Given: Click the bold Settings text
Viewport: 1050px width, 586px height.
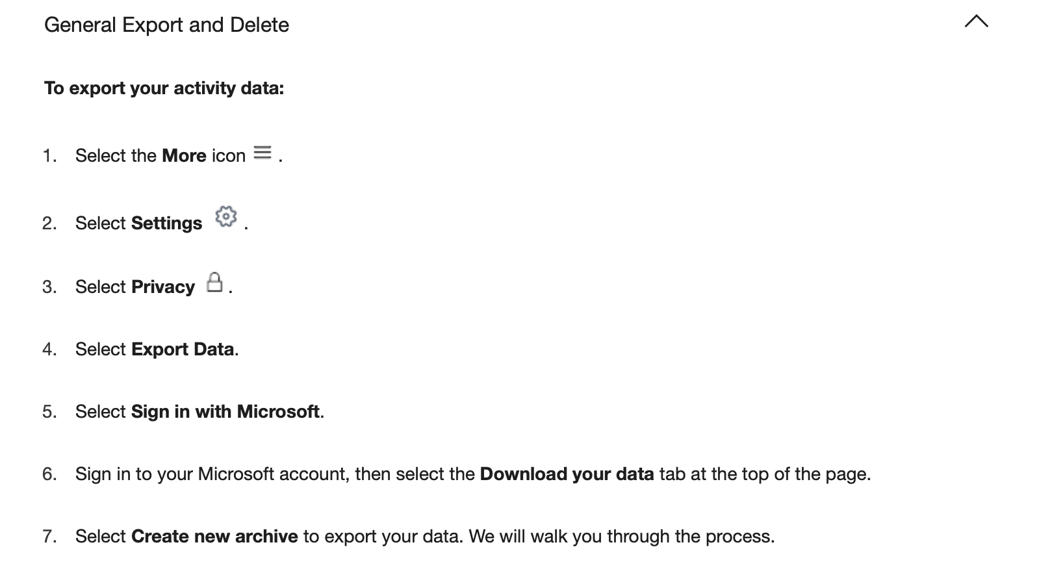Looking at the screenshot, I should coord(166,223).
